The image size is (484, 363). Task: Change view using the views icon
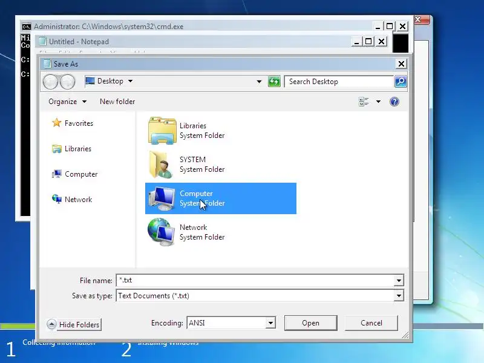364,102
